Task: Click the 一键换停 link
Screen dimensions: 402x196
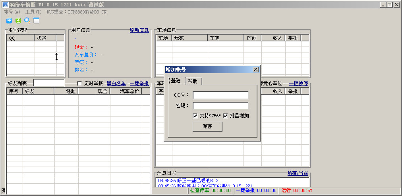Action: click(x=298, y=83)
